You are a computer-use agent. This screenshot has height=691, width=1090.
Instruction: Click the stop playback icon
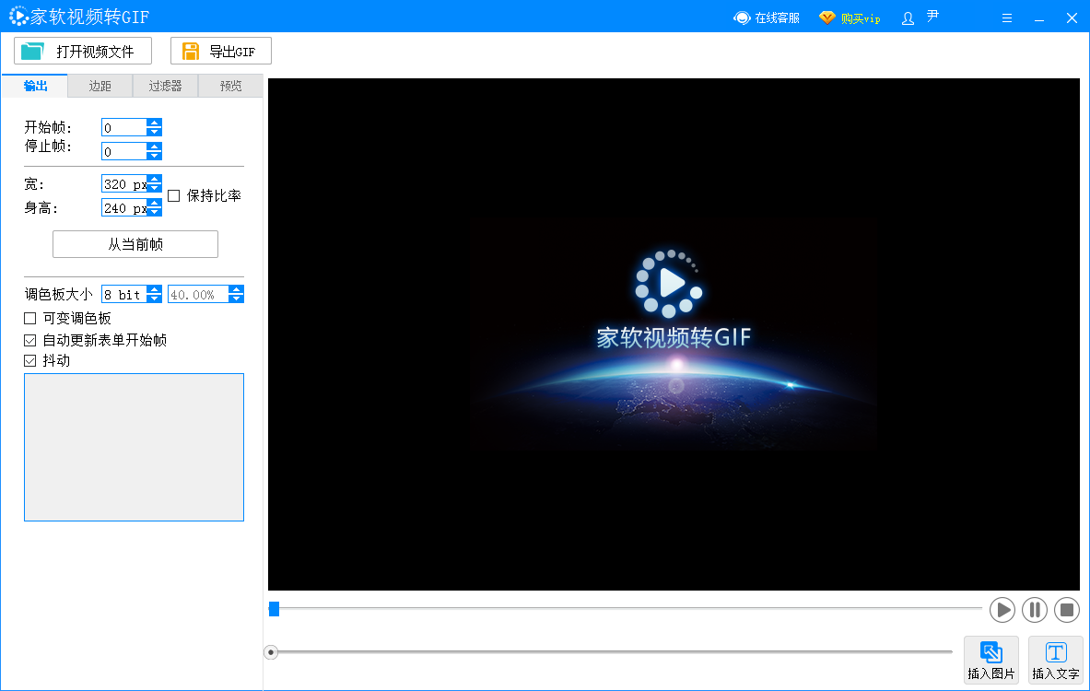[x=1066, y=609]
